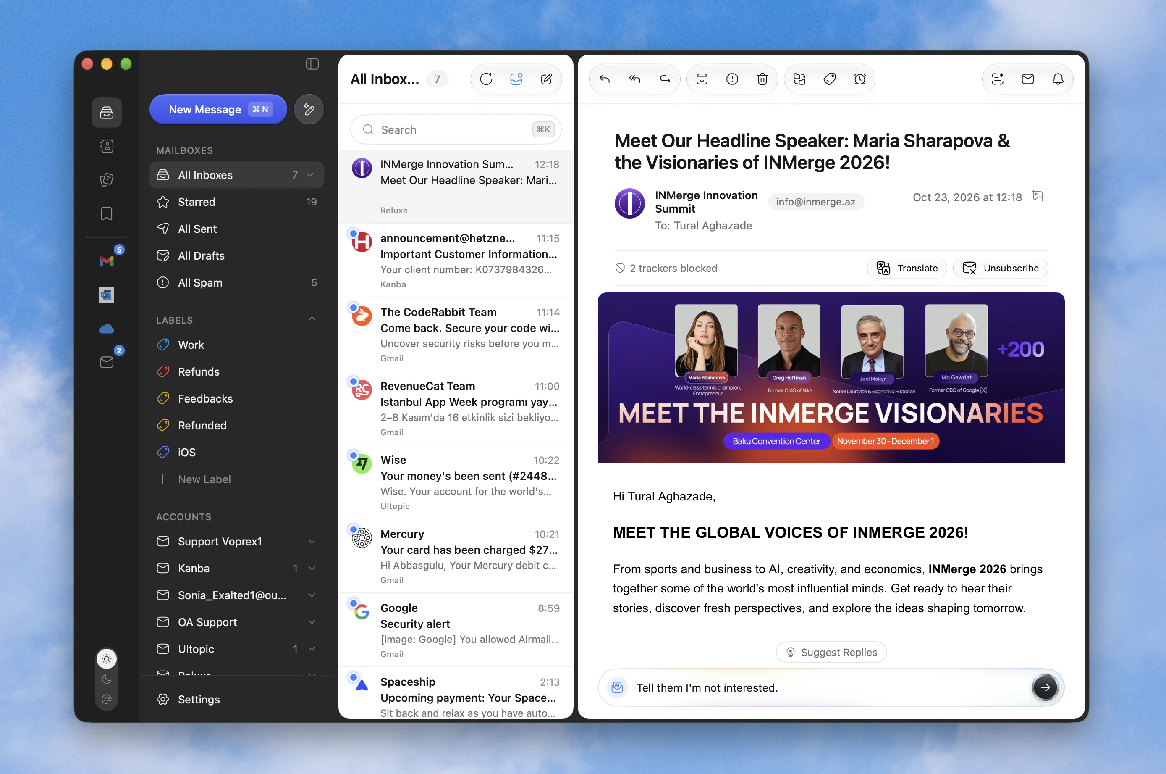Open Outlook account in sidebar rail

pos(107,295)
